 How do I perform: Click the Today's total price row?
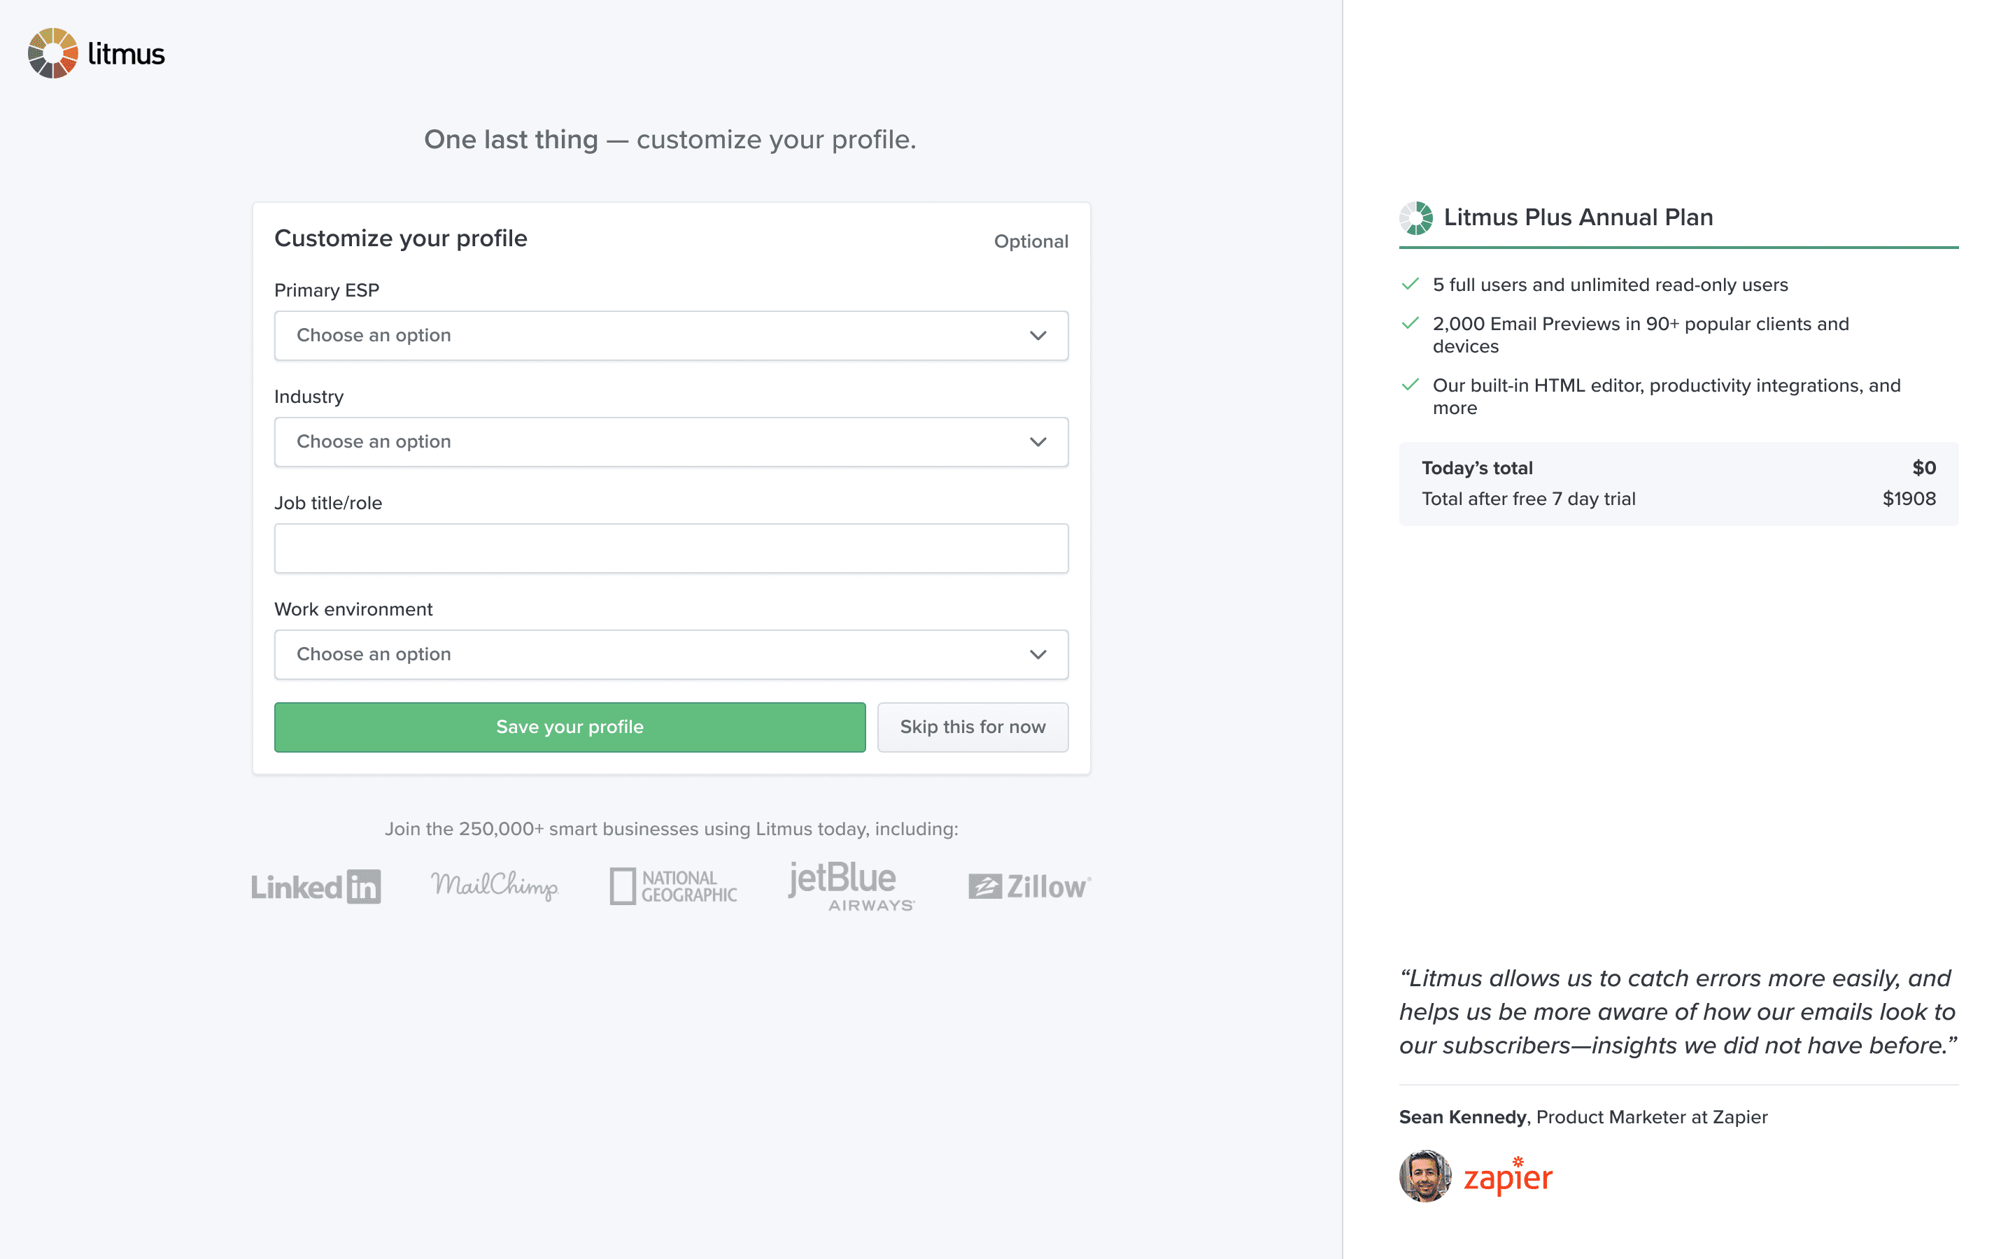pos(1678,468)
